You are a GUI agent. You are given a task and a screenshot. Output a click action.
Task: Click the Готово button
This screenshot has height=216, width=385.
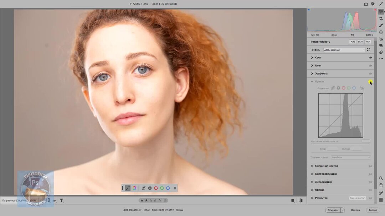(x=374, y=210)
